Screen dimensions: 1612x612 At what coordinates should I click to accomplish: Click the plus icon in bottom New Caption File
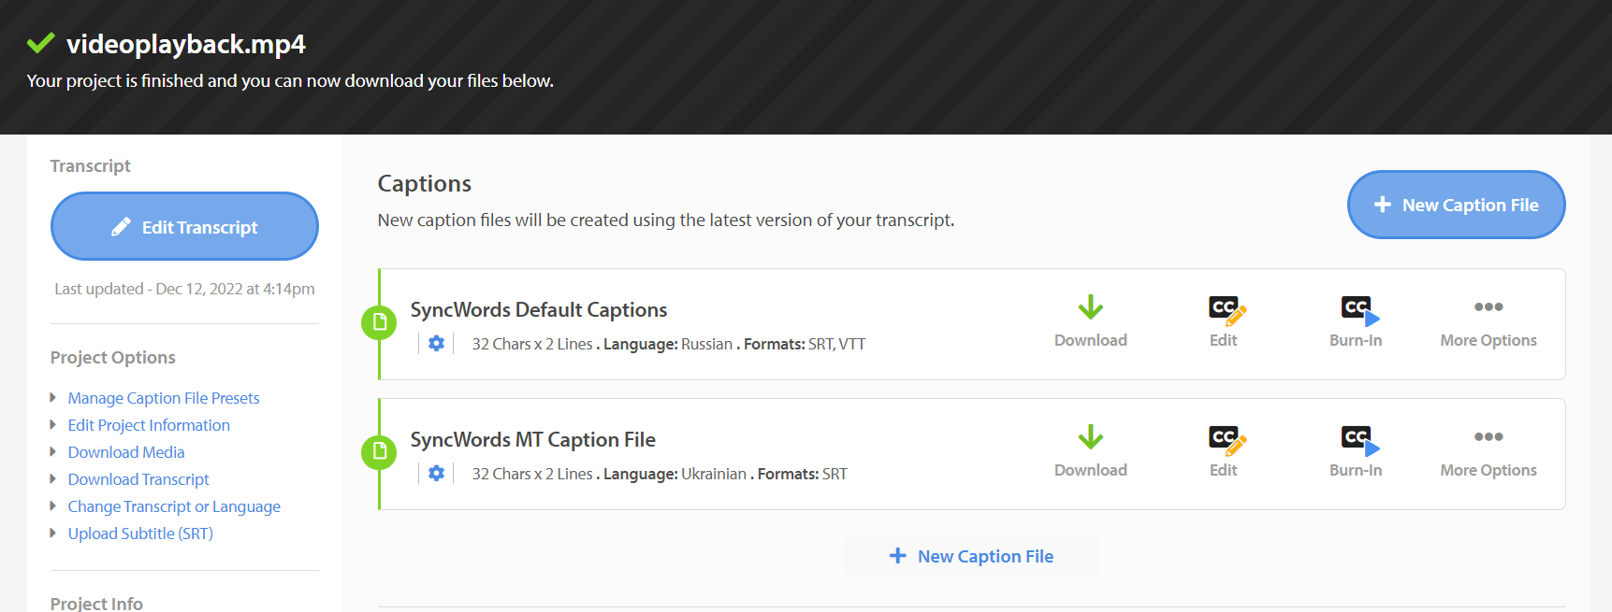coord(897,556)
